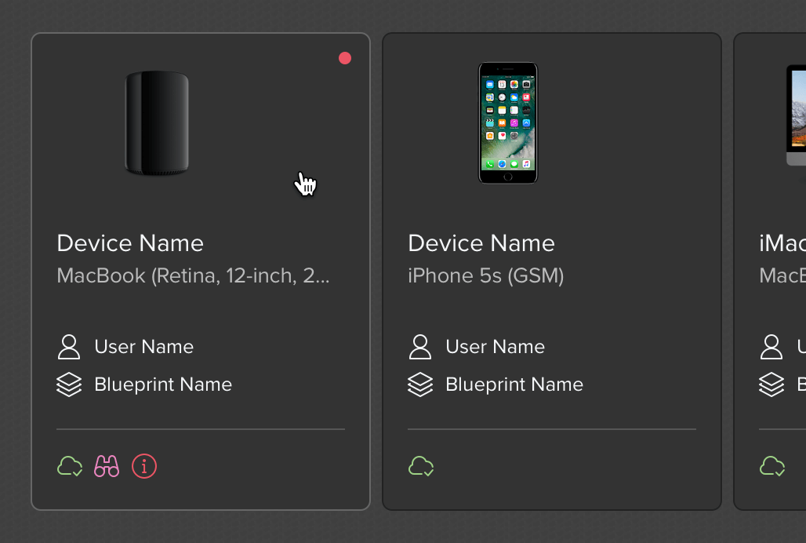
Task: Click the blueprint layers icon on the Mac Pro card
Action: click(69, 384)
